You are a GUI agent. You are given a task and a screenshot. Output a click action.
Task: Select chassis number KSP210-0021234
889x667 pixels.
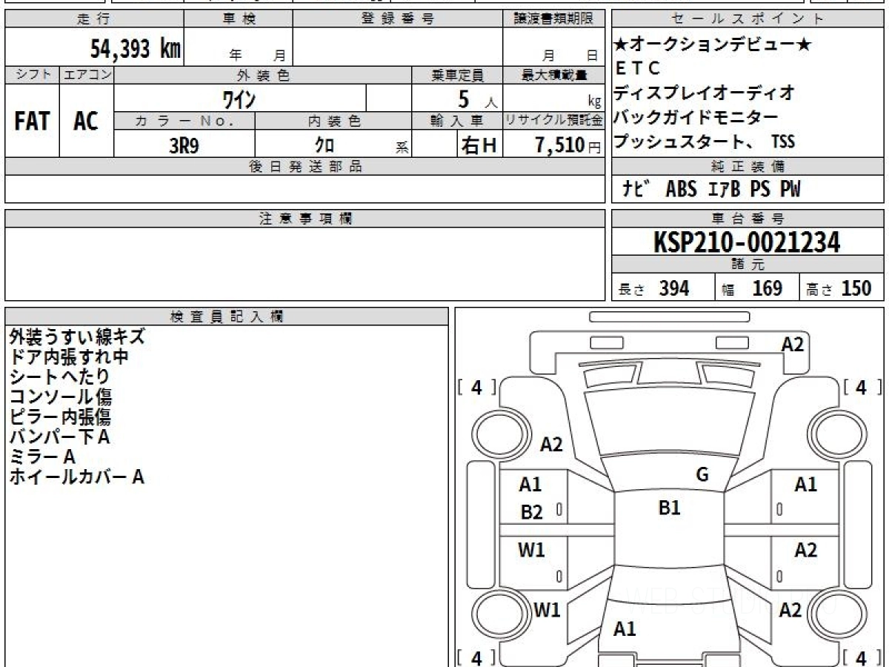click(747, 242)
